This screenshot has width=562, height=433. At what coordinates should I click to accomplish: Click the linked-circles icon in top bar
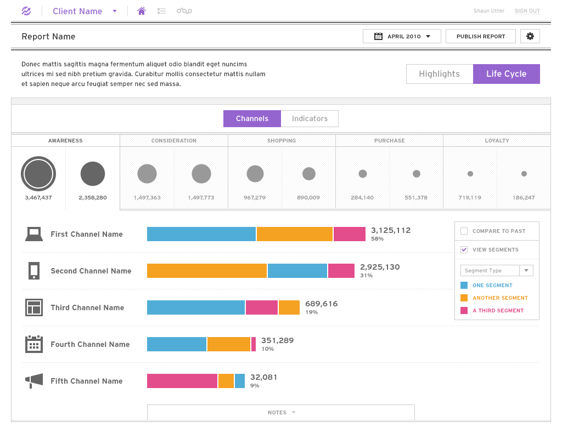(x=184, y=11)
